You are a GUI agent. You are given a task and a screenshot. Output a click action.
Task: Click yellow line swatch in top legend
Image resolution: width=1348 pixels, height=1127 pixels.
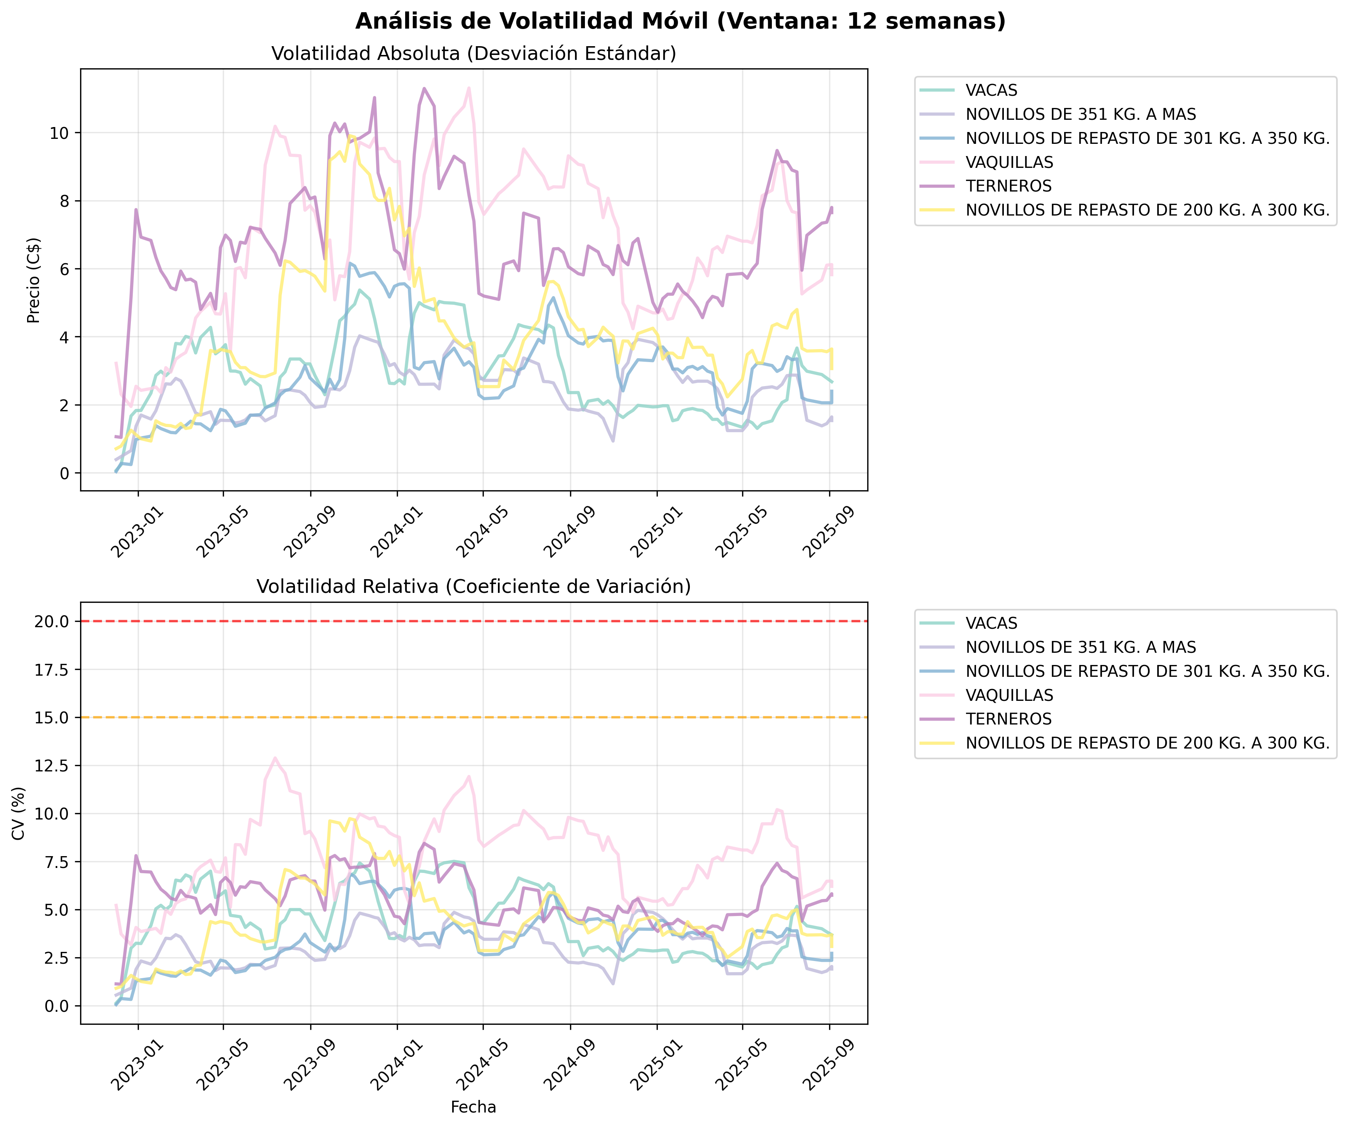[937, 211]
